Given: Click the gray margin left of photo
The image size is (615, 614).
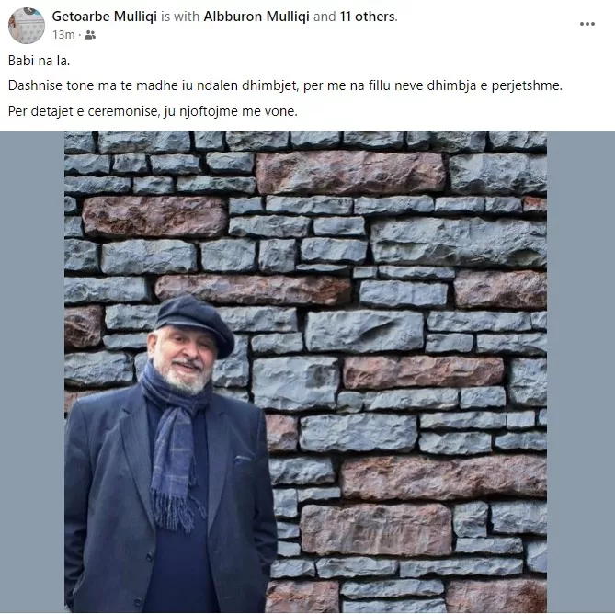Looking at the screenshot, I should 32,371.
